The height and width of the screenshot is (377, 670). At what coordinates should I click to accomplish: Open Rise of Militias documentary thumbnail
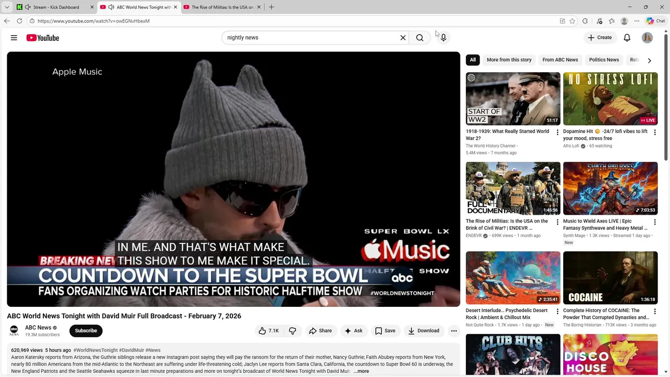coord(513,188)
